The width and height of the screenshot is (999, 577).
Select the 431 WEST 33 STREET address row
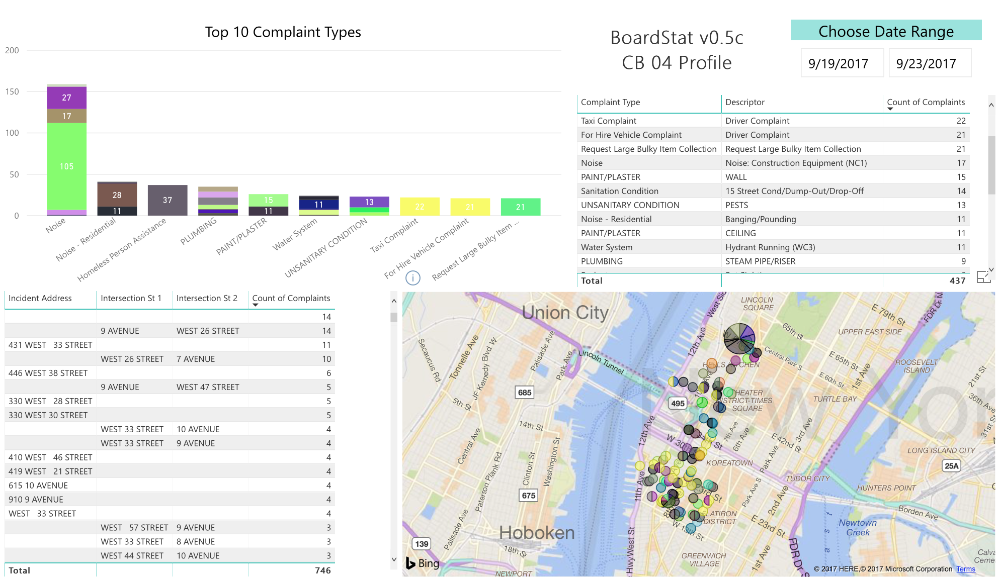[50, 345]
